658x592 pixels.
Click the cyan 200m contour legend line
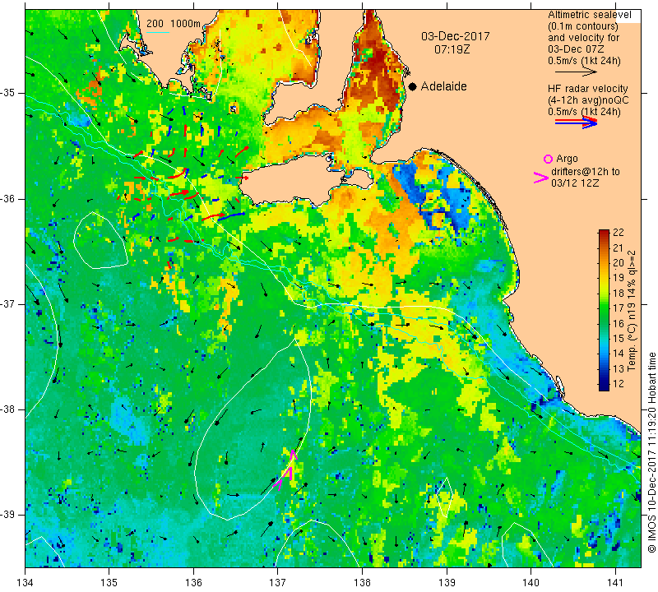coord(158,32)
